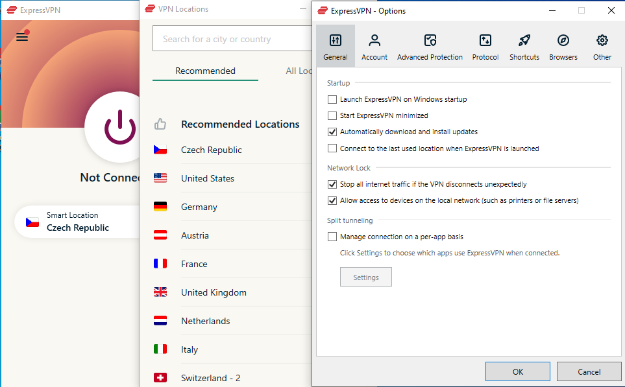This screenshot has width=625, height=387.
Task: Select the General tab
Action: coord(335,45)
